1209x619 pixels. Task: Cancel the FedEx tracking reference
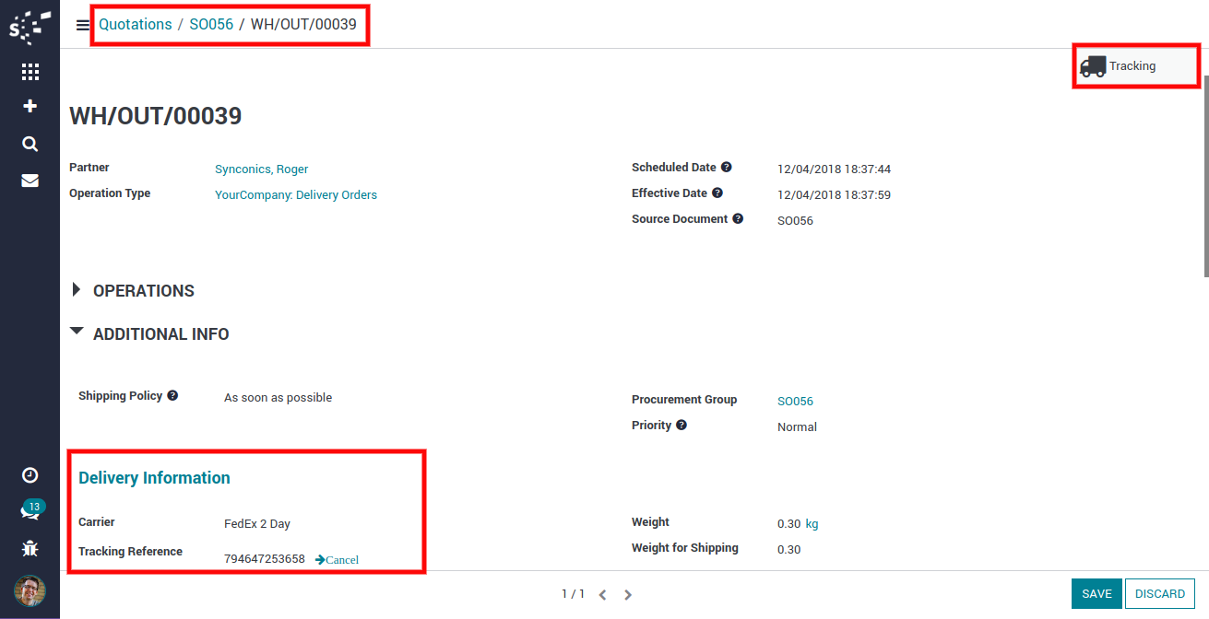point(337,560)
